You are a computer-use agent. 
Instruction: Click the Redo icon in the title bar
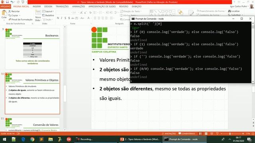[x=18, y=2]
